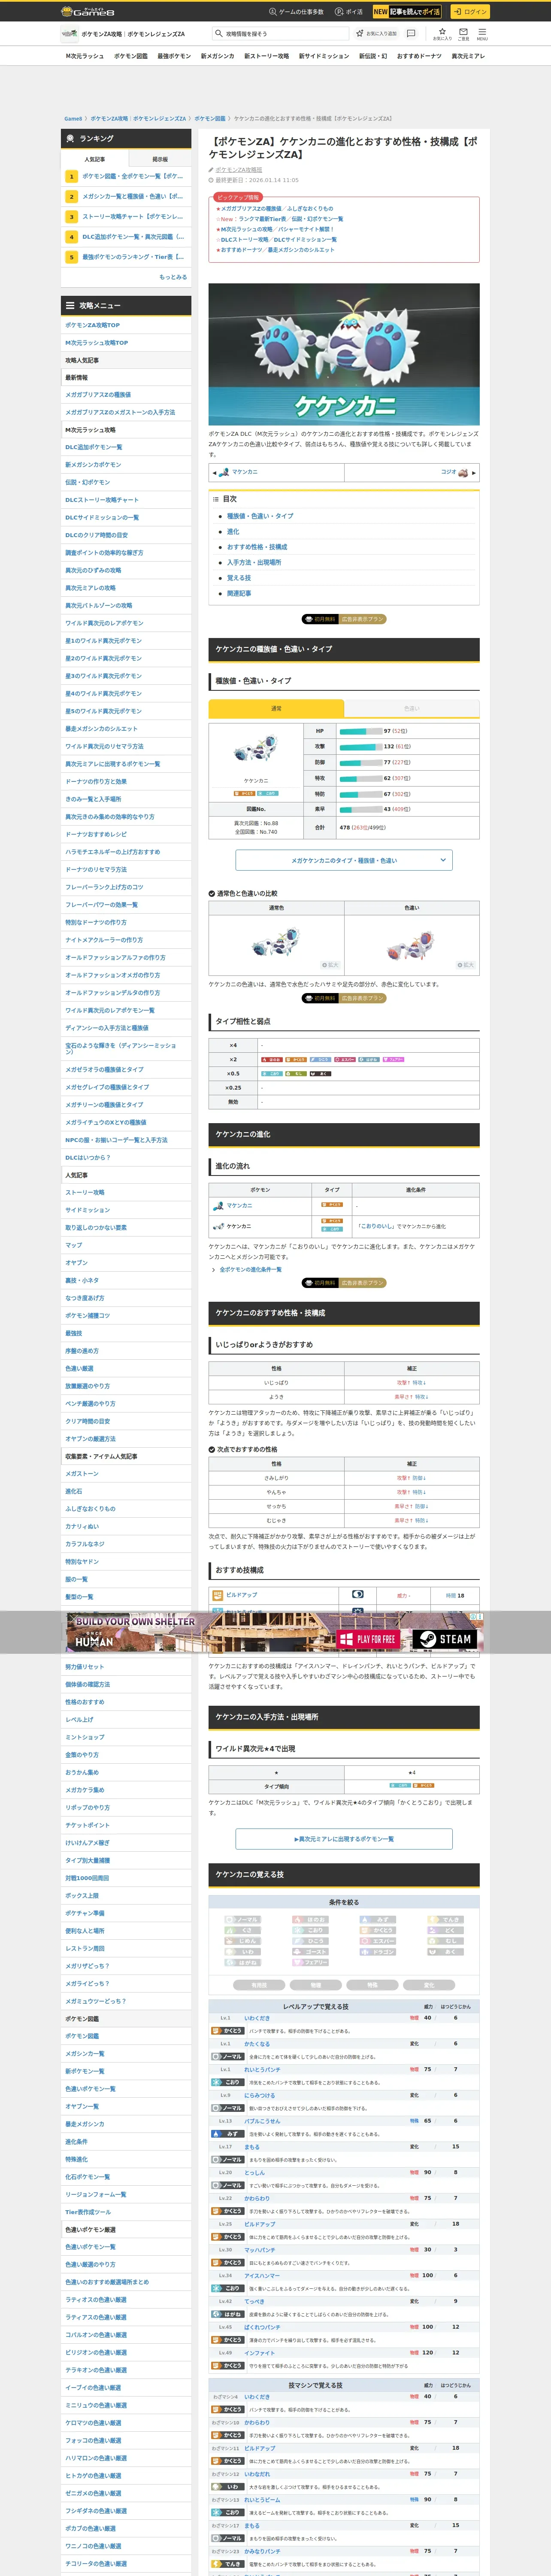Viewport: 551px width, 2576px height.
Task: Toggle the みず type filter
Action: point(378,1919)
